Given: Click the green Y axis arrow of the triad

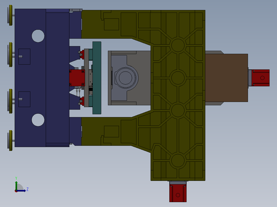Looking at the screenshot, I should (x=16, y=185).
